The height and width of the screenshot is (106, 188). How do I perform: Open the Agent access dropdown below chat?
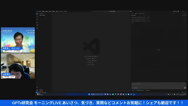[x=140, y=90]
